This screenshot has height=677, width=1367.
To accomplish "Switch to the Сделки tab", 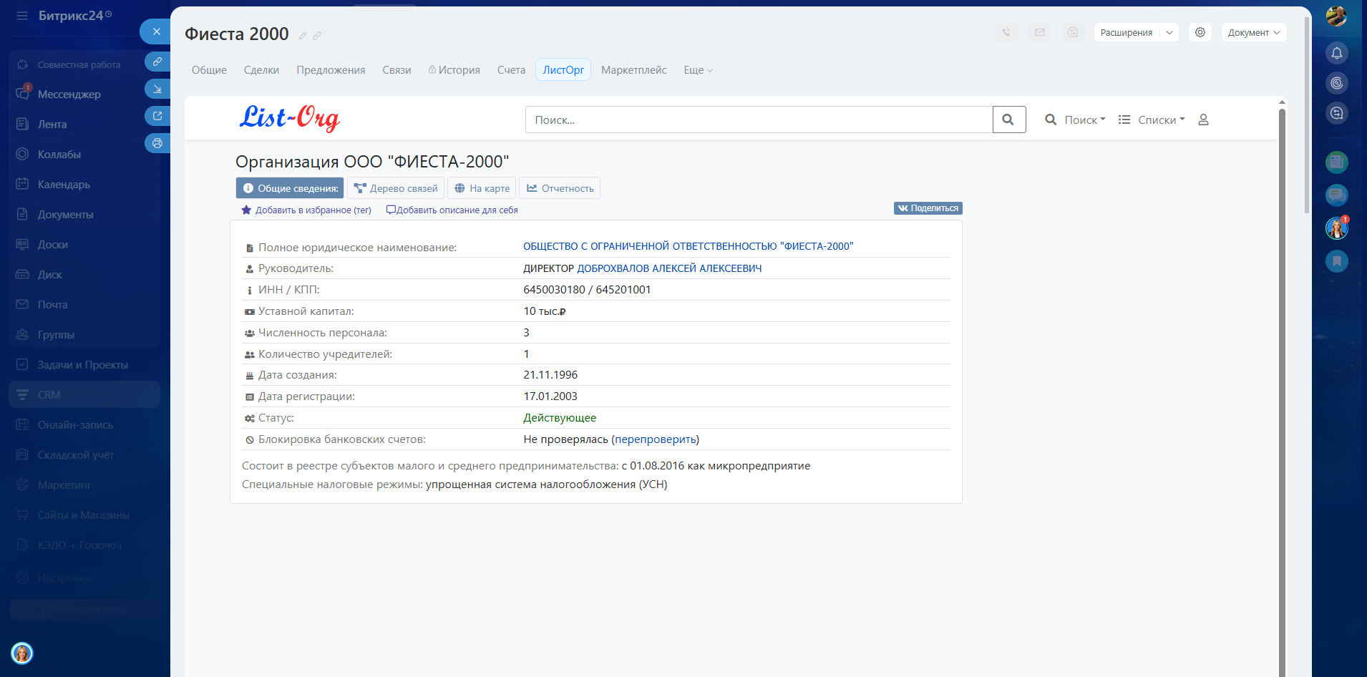I will click(261, 70).
